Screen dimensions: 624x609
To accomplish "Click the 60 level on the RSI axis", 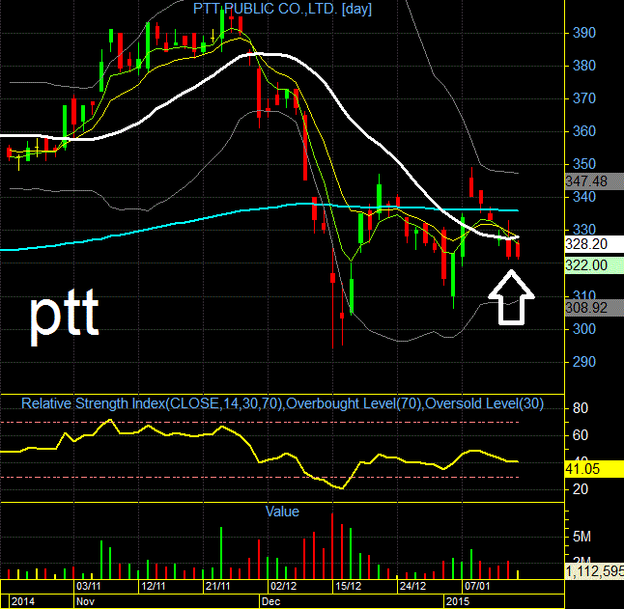I will [x=581, y=435].
